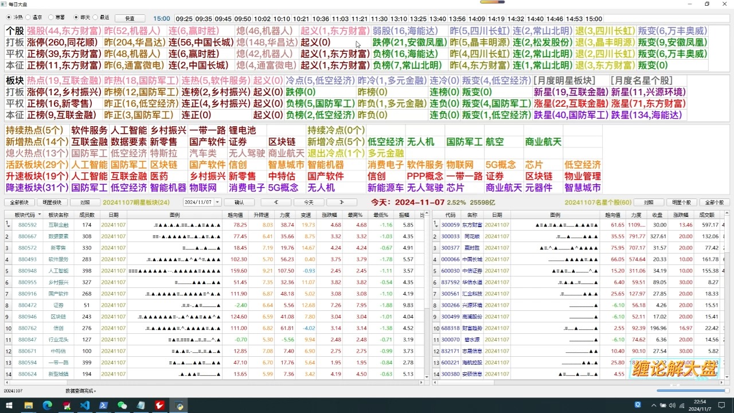
Task: Launch Microsoft Edge from the taskbar
Action: click(47, 405)
